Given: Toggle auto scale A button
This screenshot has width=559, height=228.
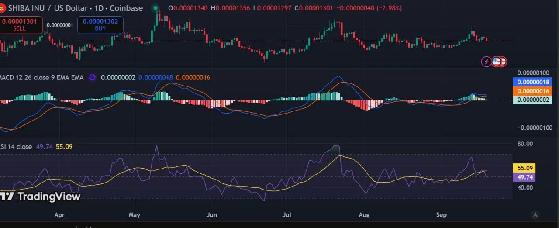Looking at the screenshot, I should pos(535,214).
